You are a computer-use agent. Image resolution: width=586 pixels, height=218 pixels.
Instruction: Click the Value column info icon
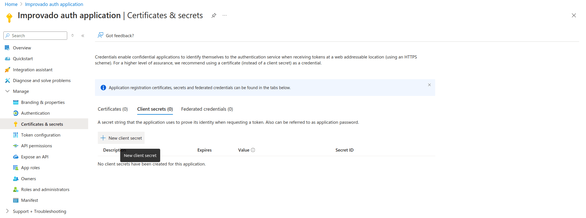[x=253, y=150]
